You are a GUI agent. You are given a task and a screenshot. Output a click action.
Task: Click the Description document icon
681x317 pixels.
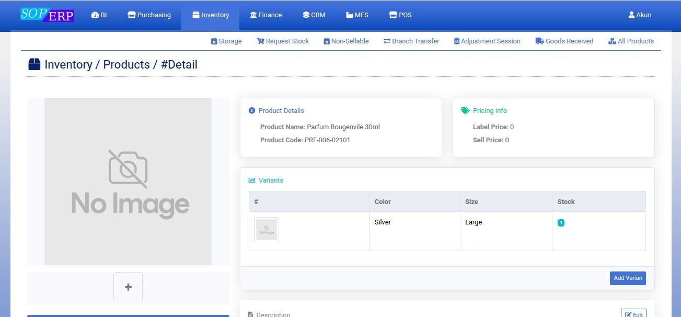(250, 314)
